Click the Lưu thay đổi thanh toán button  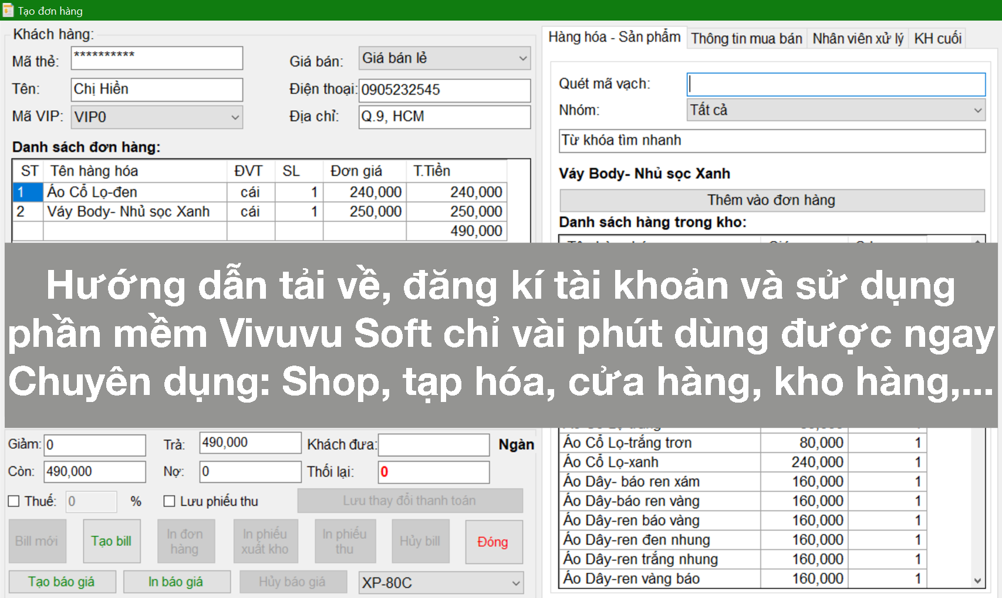(410, 501)
